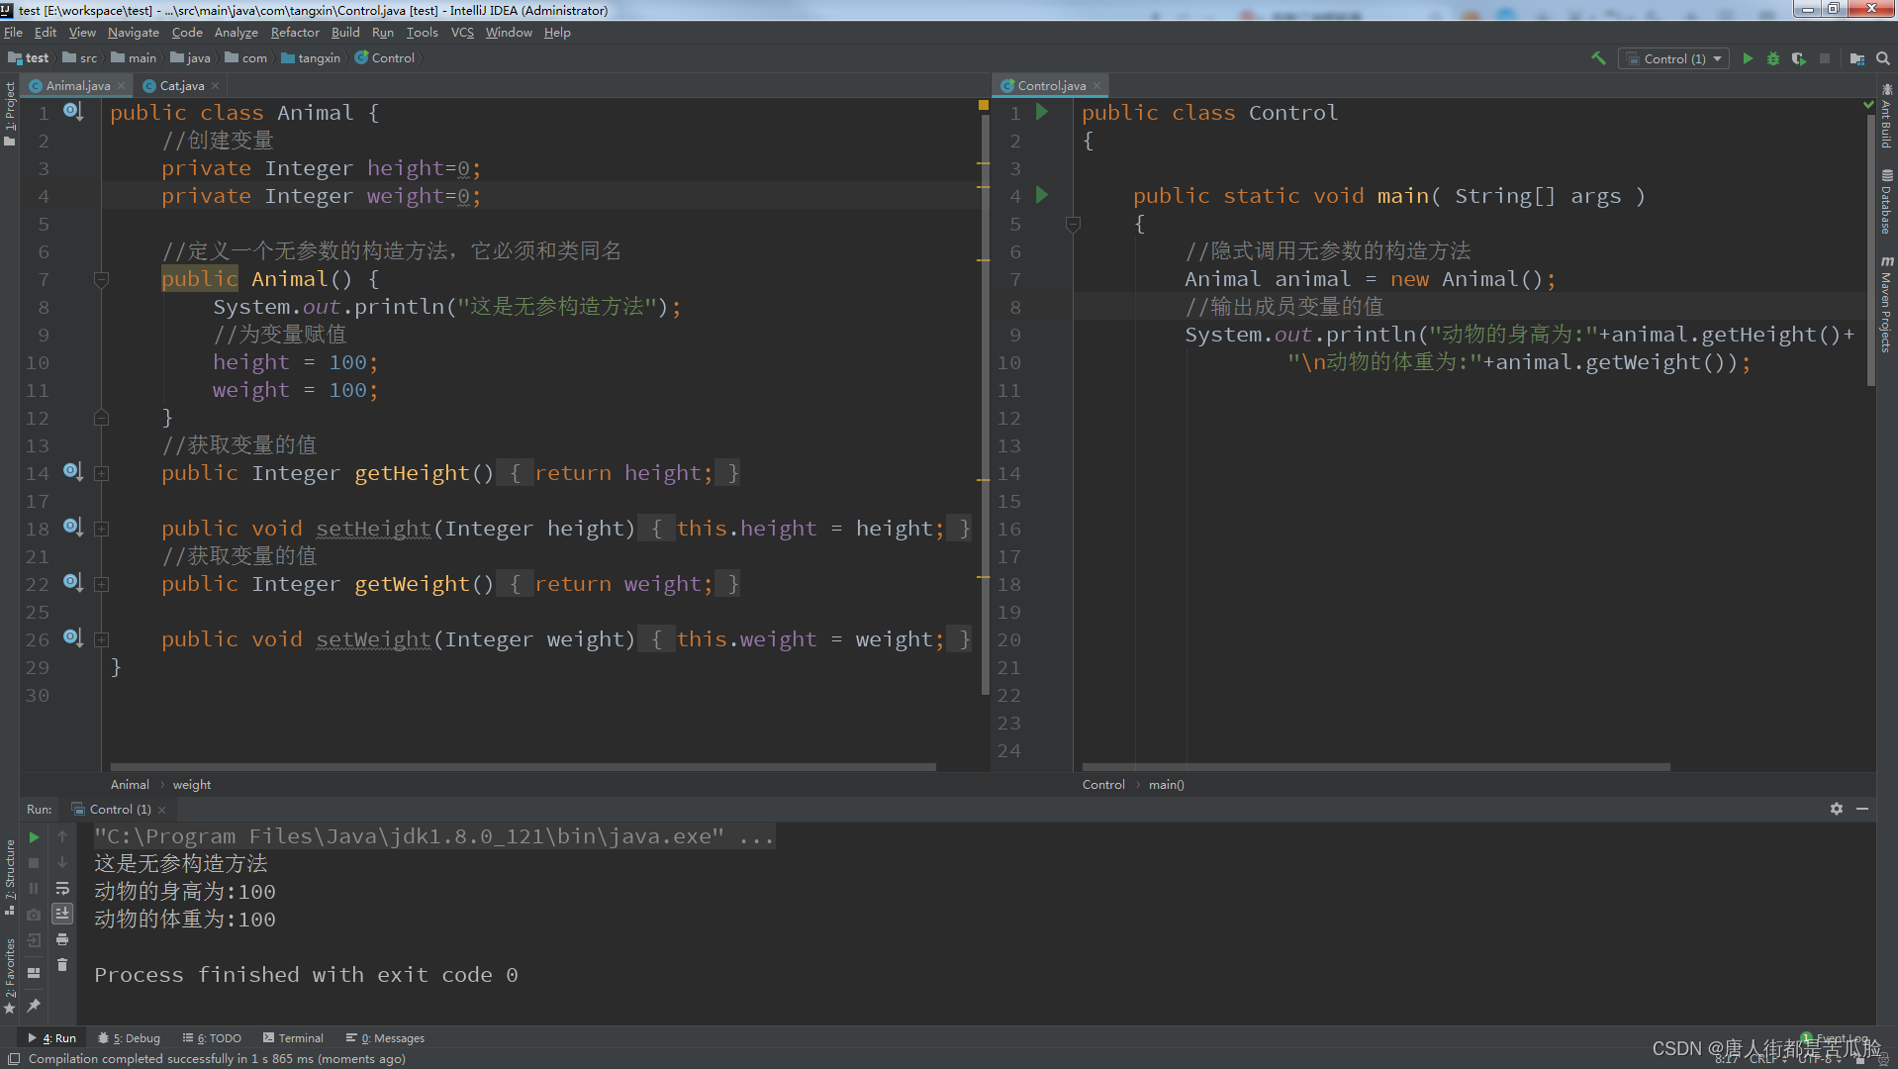Toggle the Ant Build tool window

point(1887,116)
